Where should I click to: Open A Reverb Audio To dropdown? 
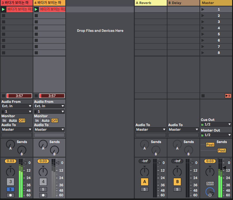pyautogui.click(x=151, y=130)
